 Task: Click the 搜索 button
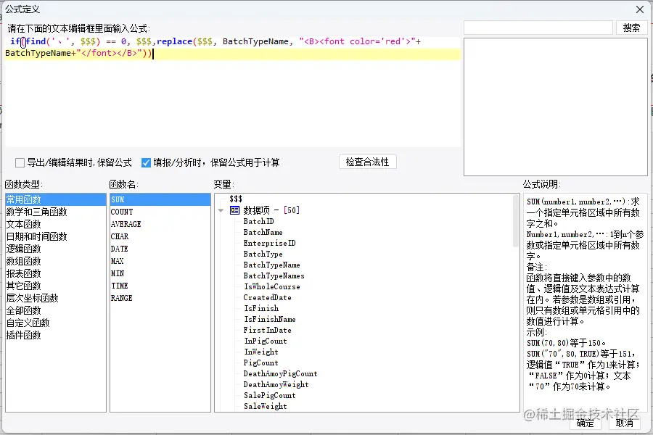coord(631,28)
